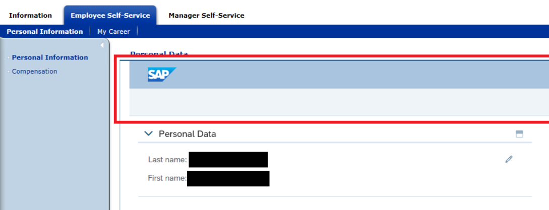
Task: Click the redacted Last name value
Action: (x=228, y=160)
